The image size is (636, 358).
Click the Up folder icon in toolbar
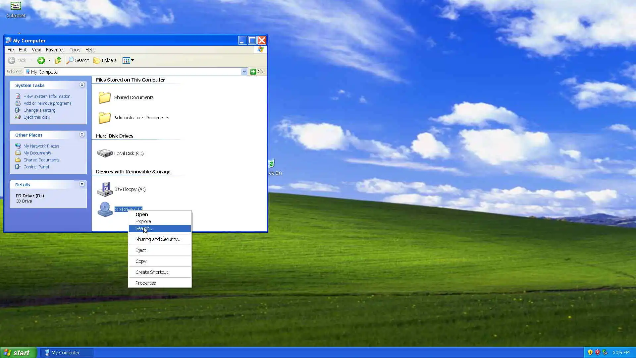point(58,60)
